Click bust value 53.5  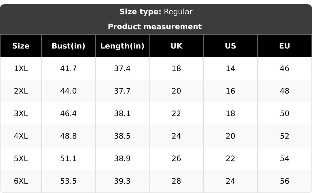click(68, 181)
